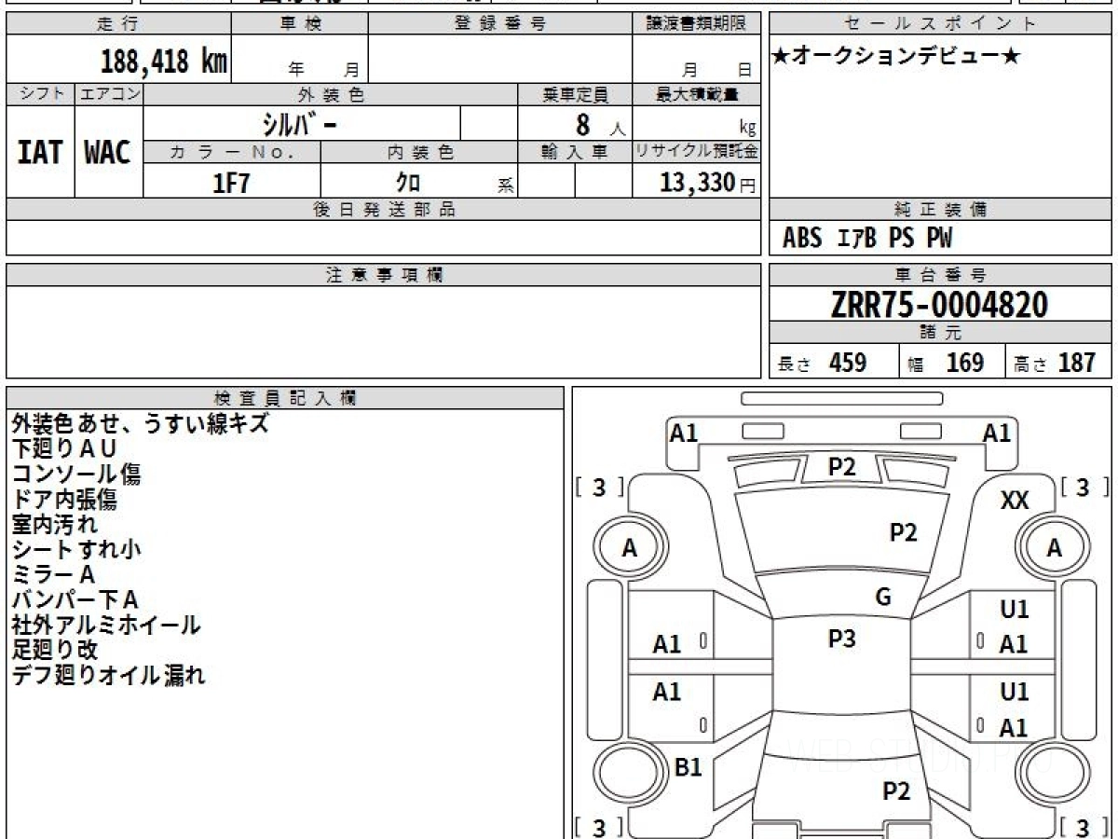Select the 純正装備 header
This screenshot has height=839, width=1118.
coord(941,210)
